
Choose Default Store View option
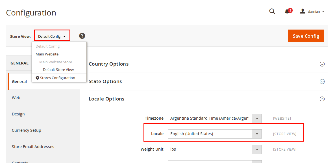(58, 70)
